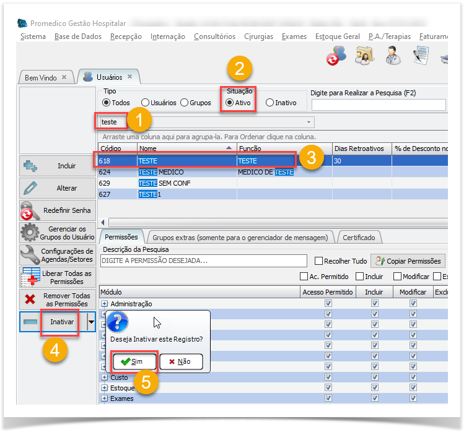Click the Copiar Permissões button
This screenshot has height=435, width=469.
tap(408, 261)
